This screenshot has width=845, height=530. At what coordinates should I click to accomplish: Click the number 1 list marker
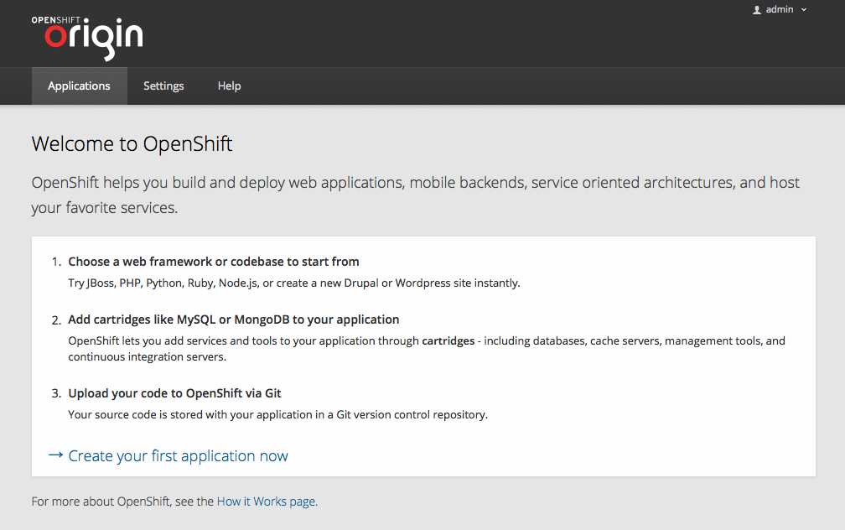(x=56, y=262)
